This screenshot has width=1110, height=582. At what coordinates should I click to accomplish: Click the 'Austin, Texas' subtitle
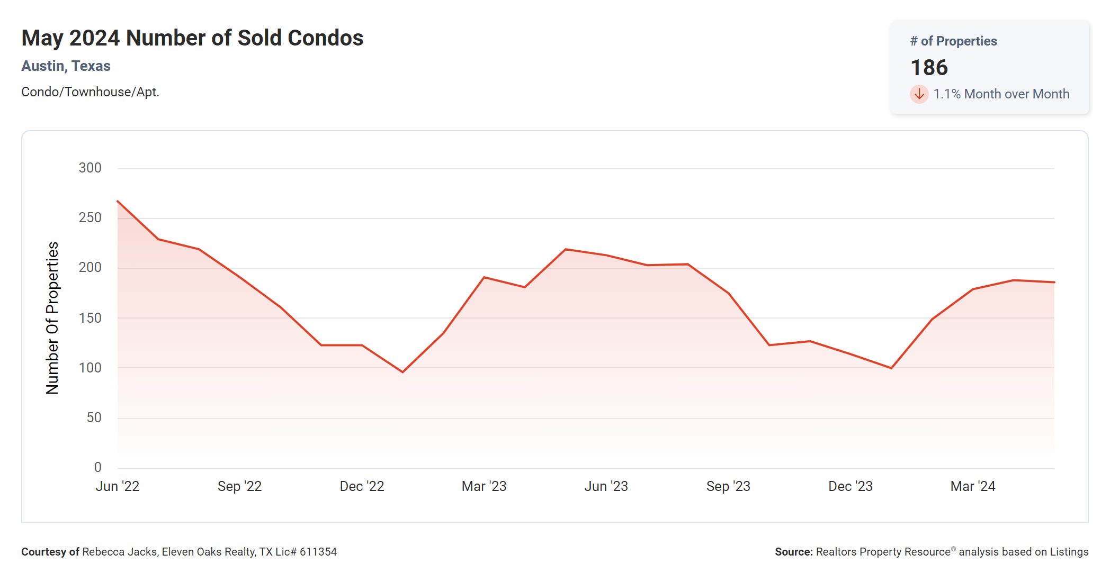tap(66, 66)
